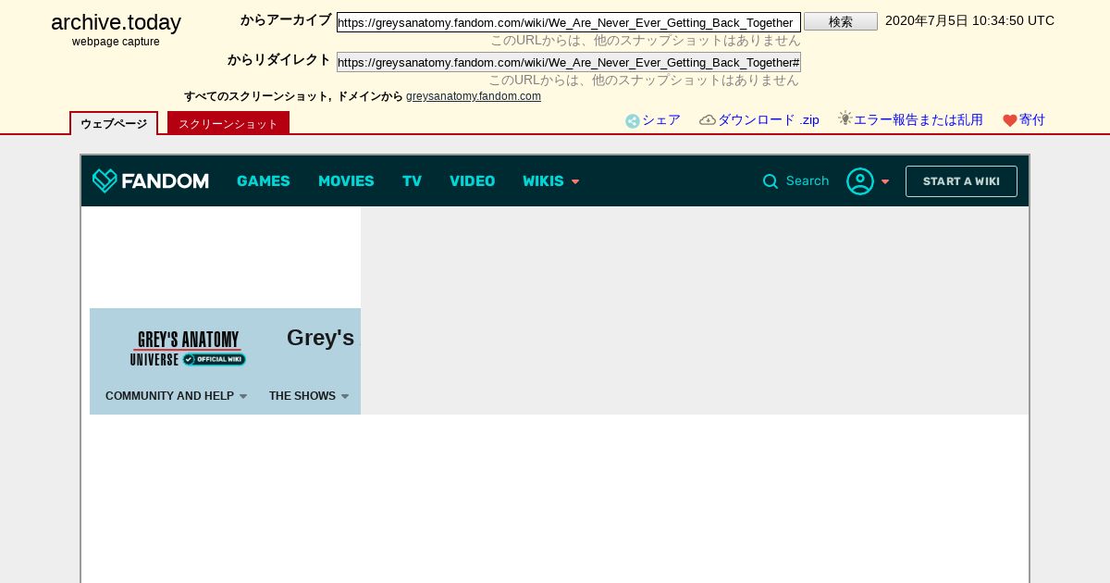Open the greysanatomy.fandom.com domain link
1110x583 pixels.
point(474,96)
